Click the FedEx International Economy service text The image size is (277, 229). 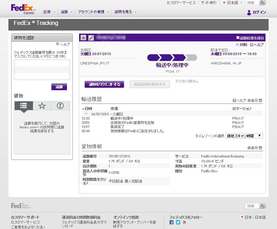pos(222,156)
